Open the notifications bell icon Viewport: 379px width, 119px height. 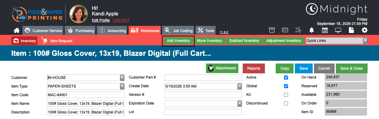[312, 30]
